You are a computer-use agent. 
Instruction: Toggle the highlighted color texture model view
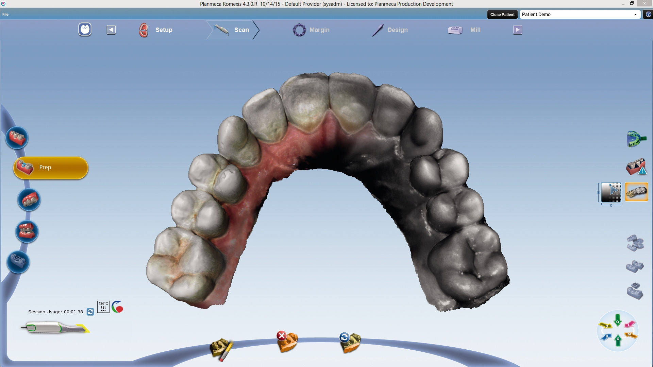(636, 192)
